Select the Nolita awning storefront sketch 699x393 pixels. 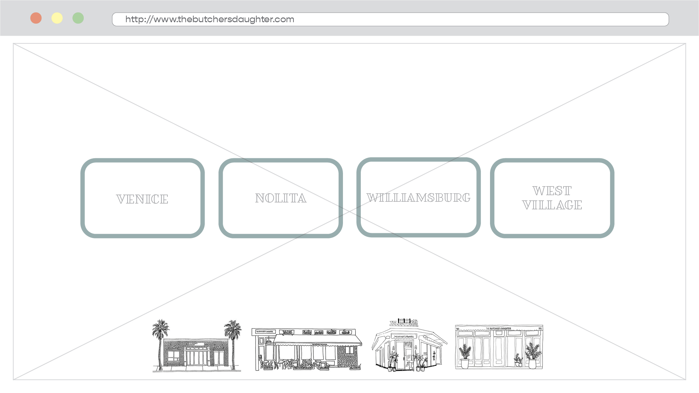point(307,349)
